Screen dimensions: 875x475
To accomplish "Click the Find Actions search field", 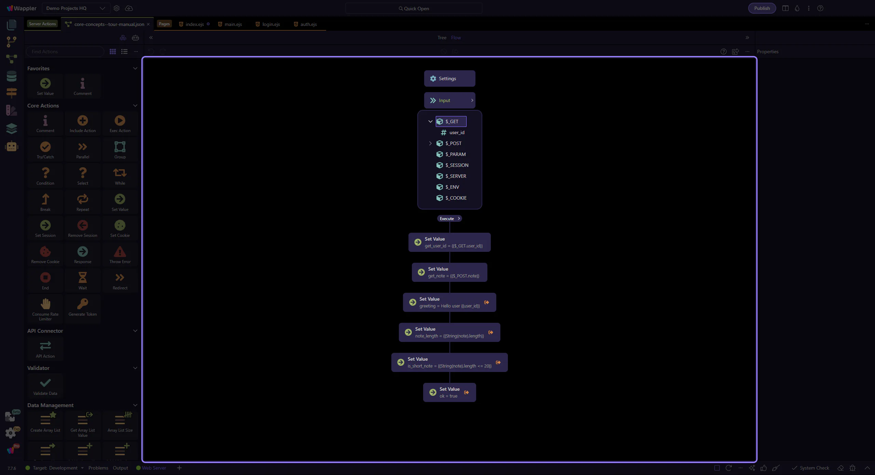I will point(65,52).
